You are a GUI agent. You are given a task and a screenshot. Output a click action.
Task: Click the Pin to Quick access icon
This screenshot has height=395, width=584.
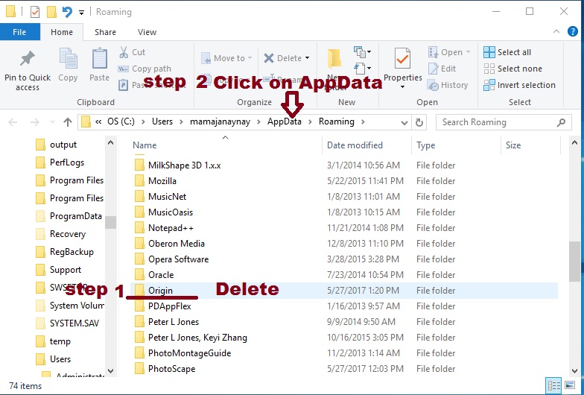click(x=27, y=59)
